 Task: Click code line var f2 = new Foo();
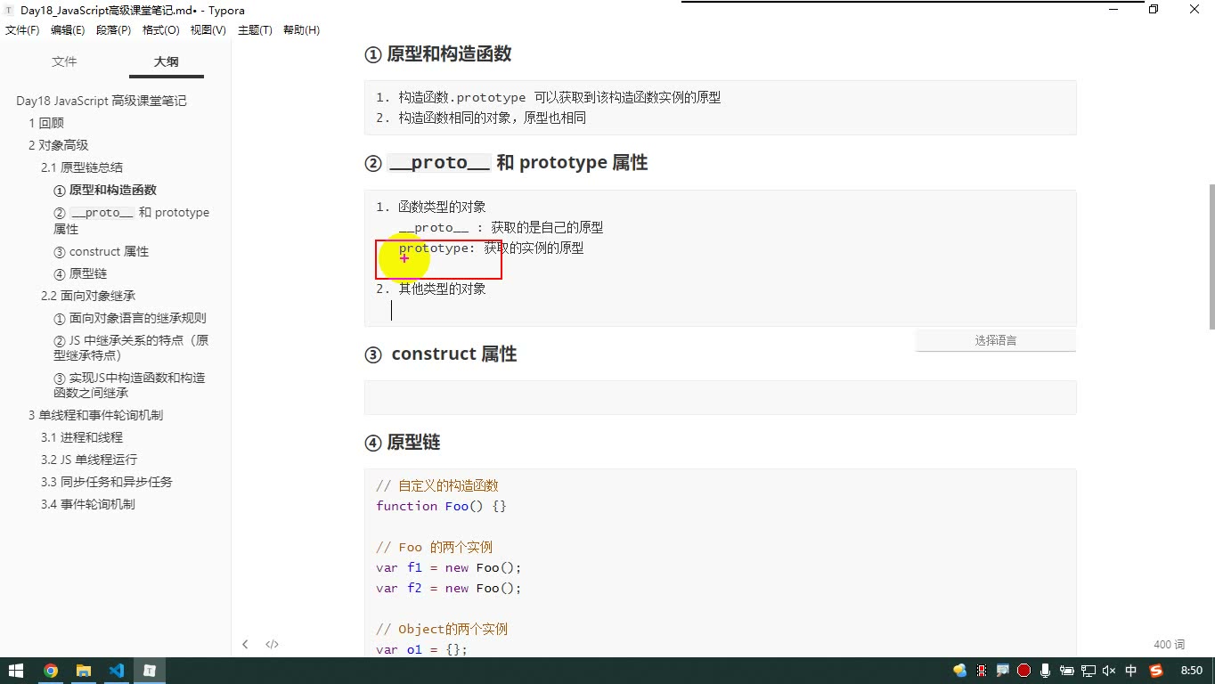coord(448,588)
